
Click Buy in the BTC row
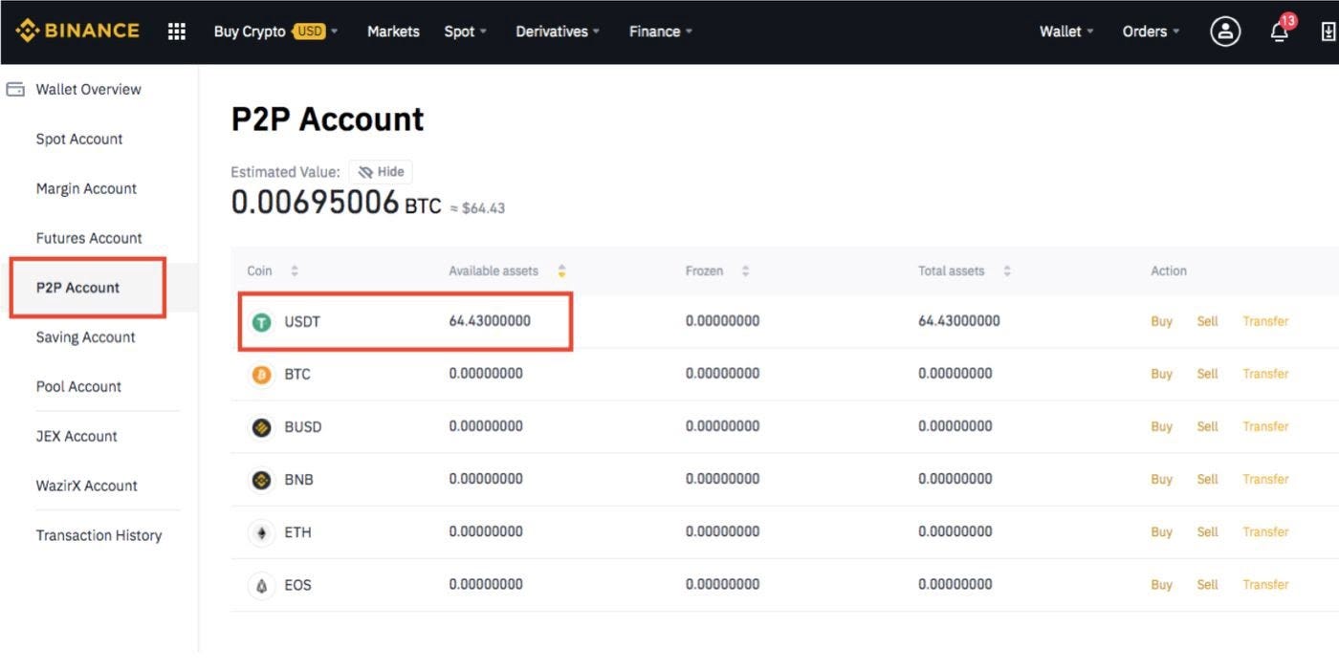point(1161,375)
